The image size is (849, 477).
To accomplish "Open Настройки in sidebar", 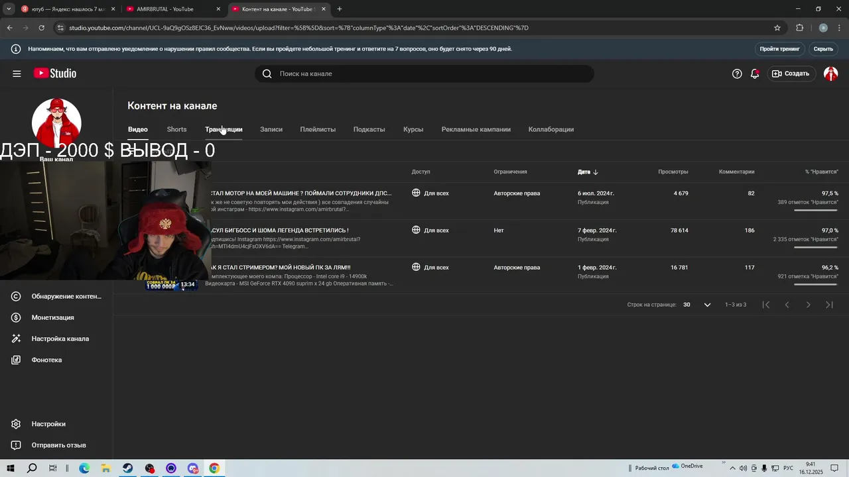I will click(56, 424).
